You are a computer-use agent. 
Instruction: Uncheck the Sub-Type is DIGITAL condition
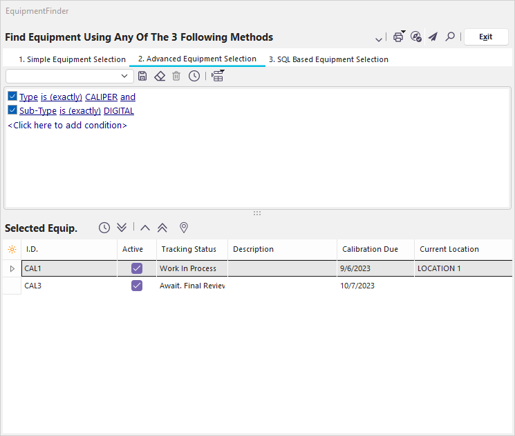click(12, 110)
